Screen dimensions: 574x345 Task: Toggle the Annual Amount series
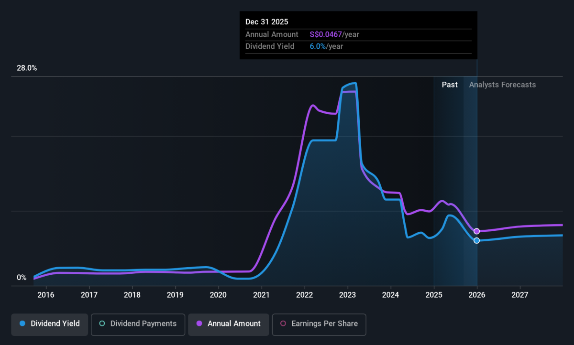pos(228,324)
